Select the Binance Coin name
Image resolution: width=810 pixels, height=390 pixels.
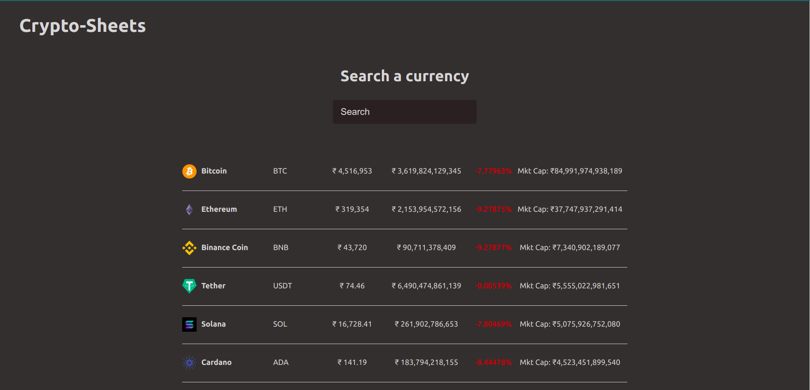225,248
